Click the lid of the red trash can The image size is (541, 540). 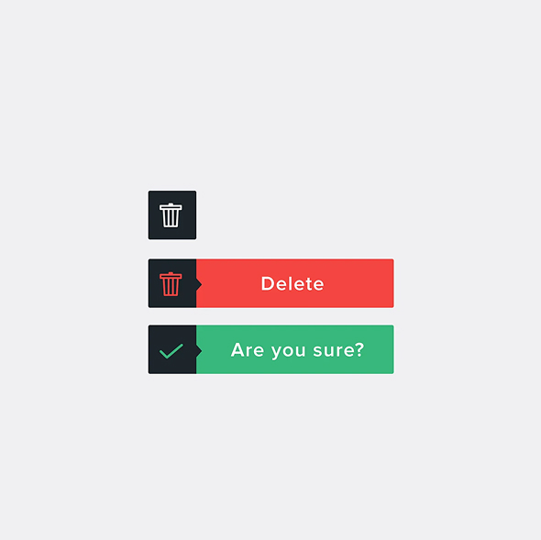coord(171,275)
